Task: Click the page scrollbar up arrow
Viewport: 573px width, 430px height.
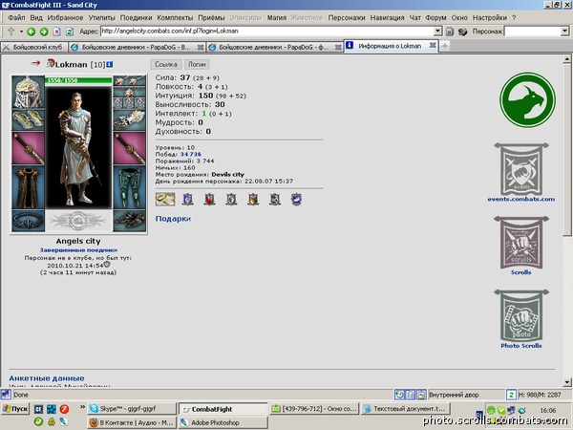Action: click(567, 59)
